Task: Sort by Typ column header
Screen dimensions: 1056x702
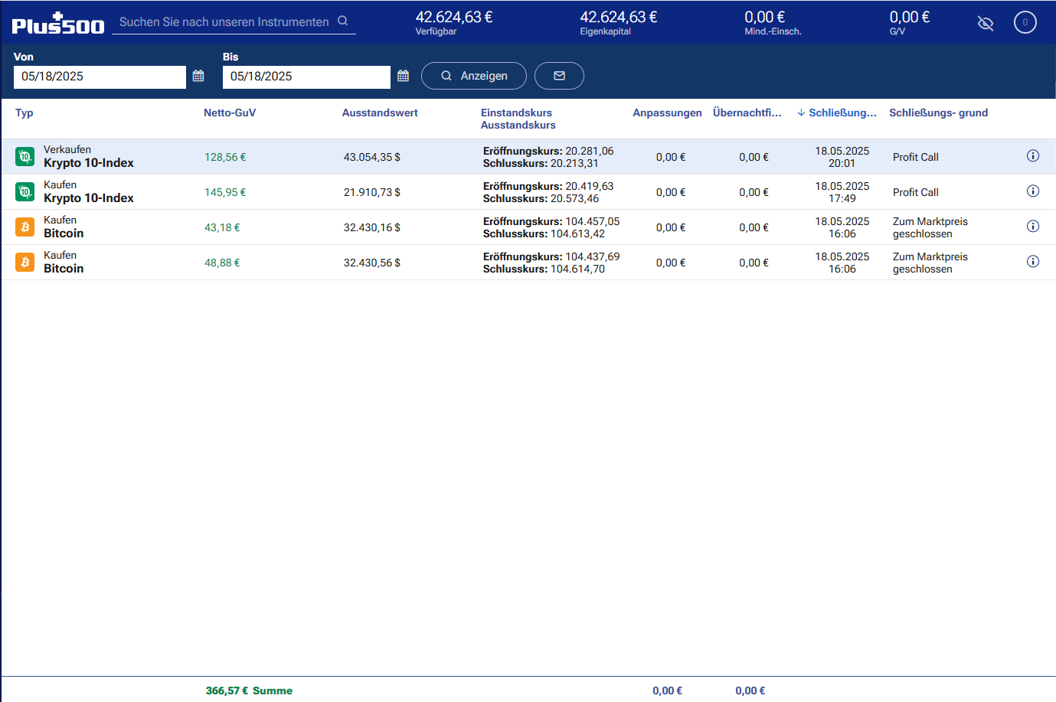Action: [25, 113]
